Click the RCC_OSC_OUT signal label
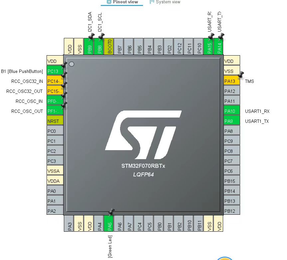 tap(27, 111)
